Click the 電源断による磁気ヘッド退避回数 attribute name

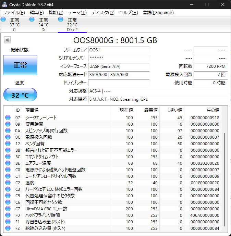(x=55, y=170)
